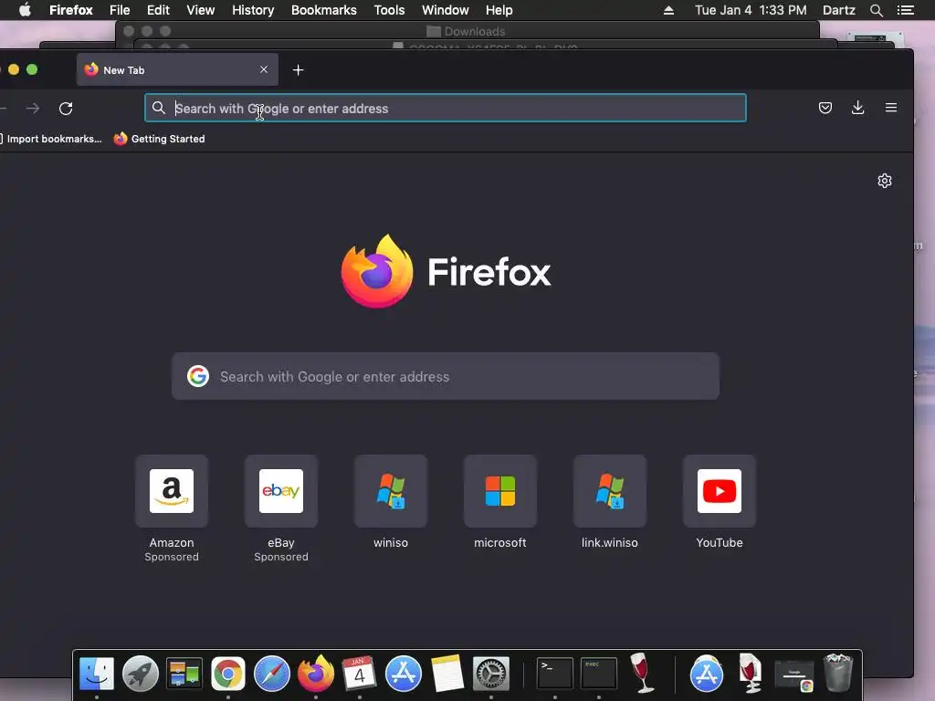The width and height of the screenshot is (935, 701).
Task: Click the forward navigation arrow
Action: pyautogui.click(x=33, y=109)
